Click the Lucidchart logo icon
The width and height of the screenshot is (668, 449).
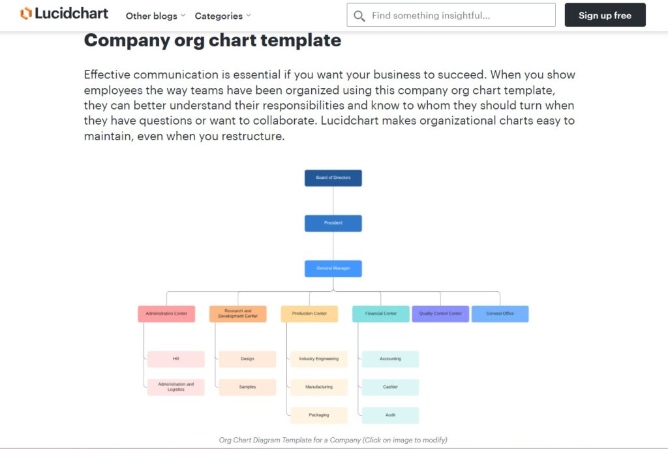pos(26,14)
